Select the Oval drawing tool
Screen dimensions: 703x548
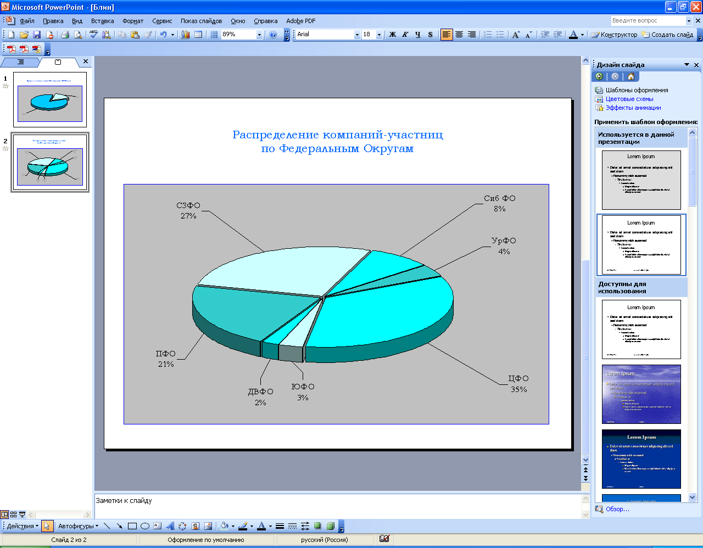click(x=145, y=526)
